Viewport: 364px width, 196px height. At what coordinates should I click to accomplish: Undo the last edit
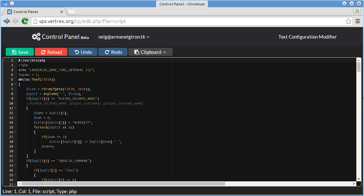click(83, 52)
